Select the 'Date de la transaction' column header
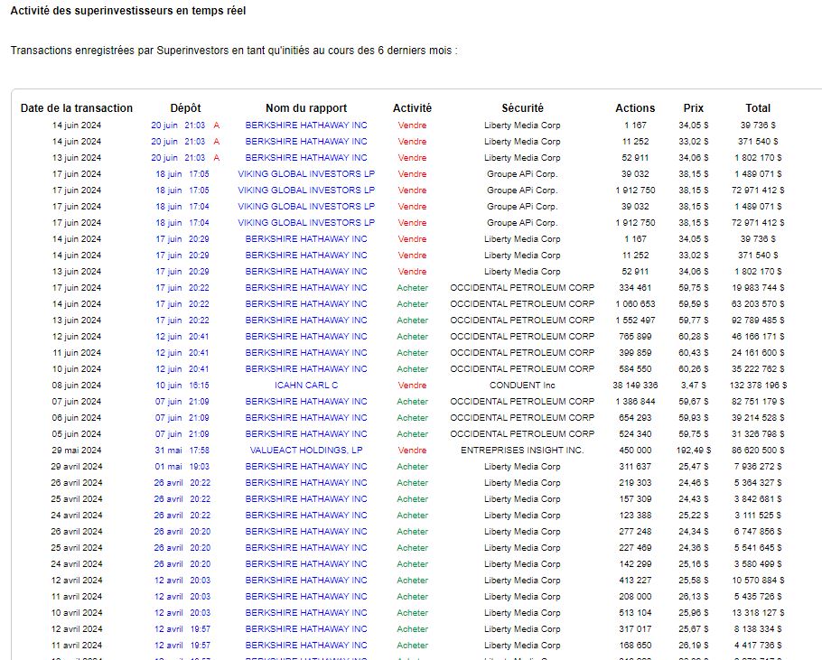Image resolution: width=822 pixels, height=660 pixels. click(x=77, y=108)
